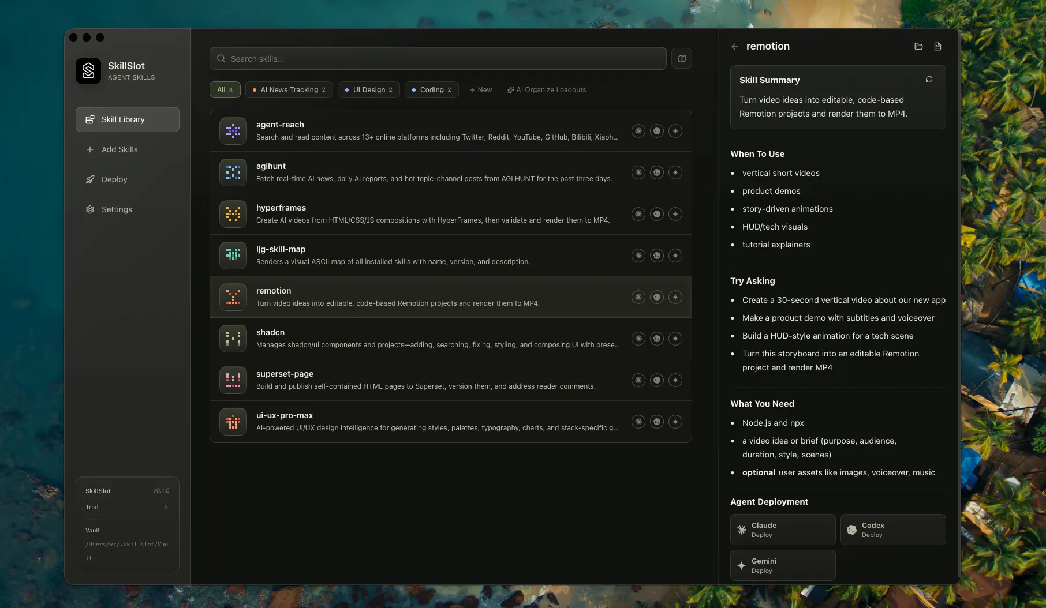The image size is (1046, 608).
Task: Filter by UI Design loadout
Action: pyautogui.click(x=369, y=90)
